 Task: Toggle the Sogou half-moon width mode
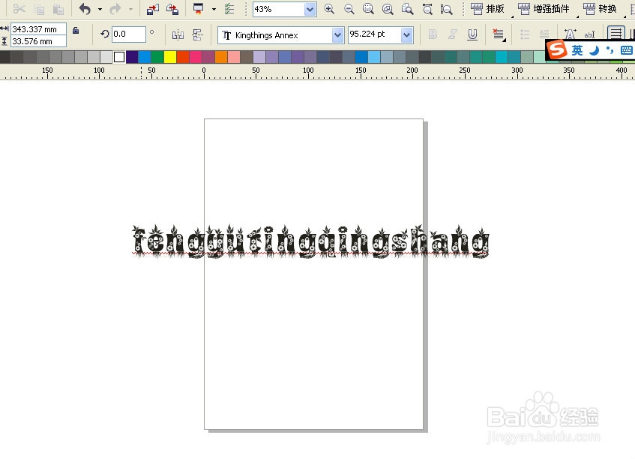click(x=594, y=50)
